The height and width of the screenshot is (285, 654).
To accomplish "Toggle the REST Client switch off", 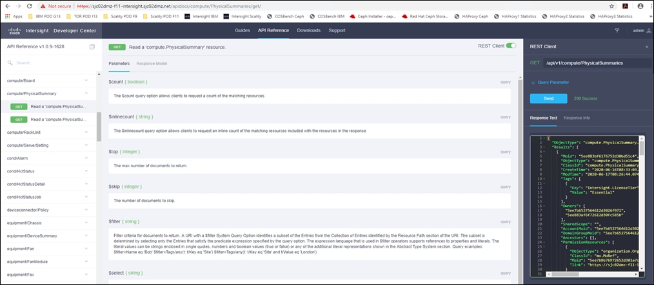I will tap(511, 46).
